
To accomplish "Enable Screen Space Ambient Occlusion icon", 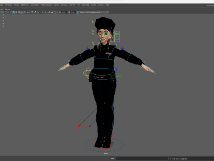I will click(32, 12).
